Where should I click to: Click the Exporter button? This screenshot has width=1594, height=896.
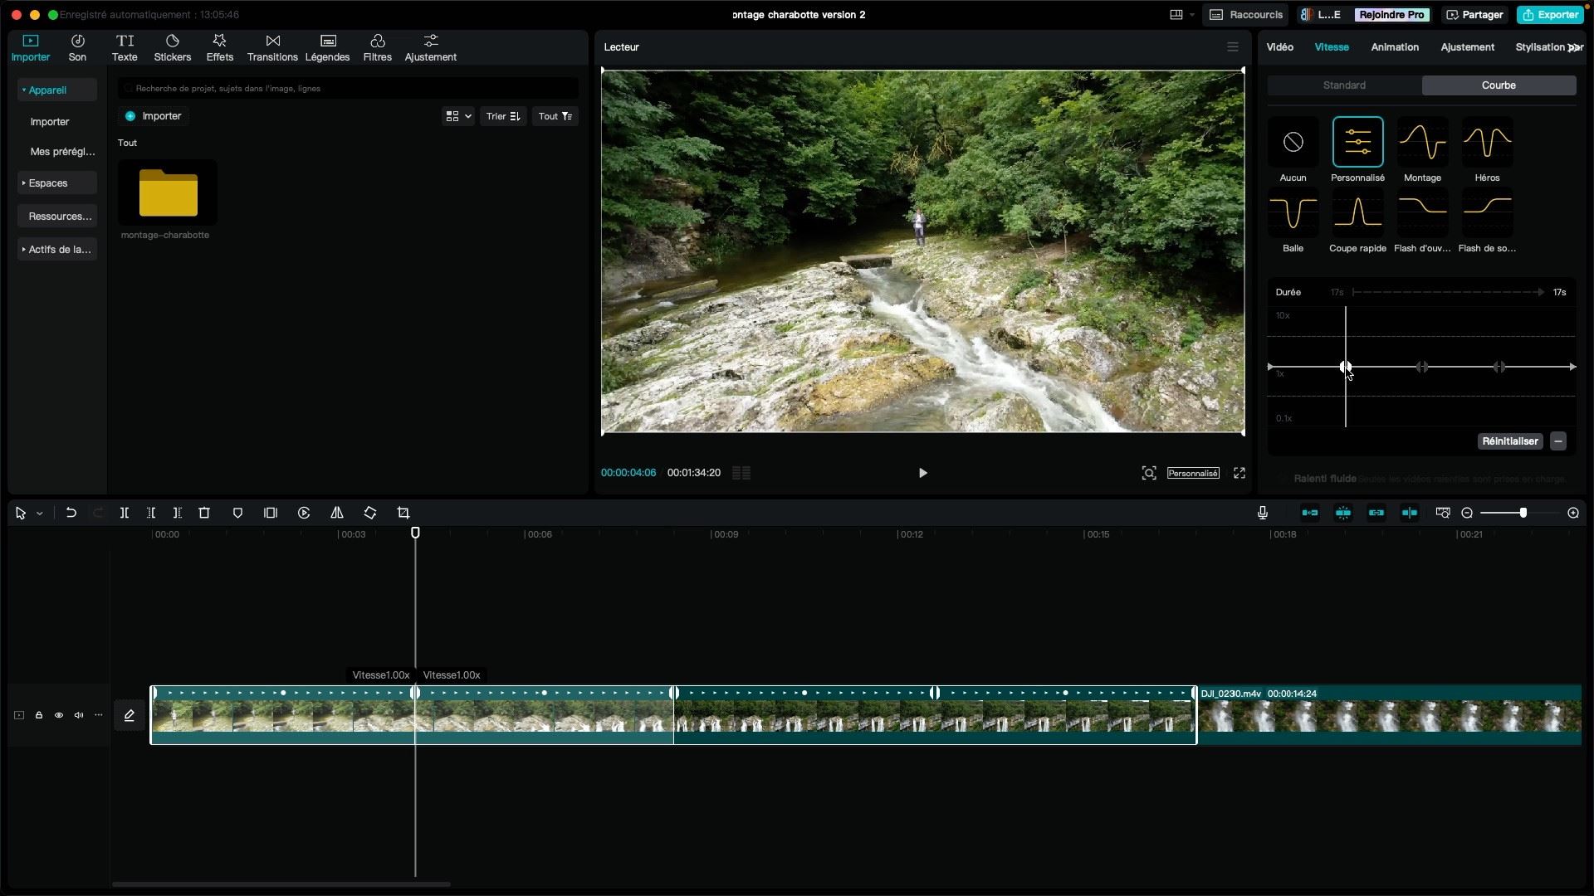tap(1549, 15)
